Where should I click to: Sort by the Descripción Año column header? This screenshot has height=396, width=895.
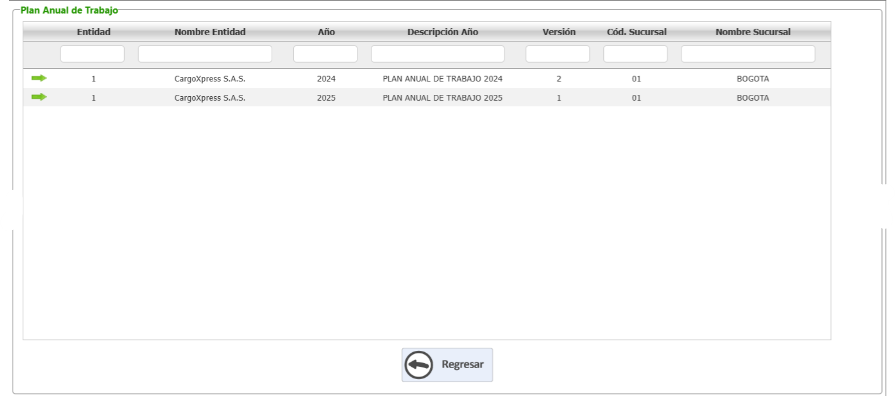click(443, 32)
